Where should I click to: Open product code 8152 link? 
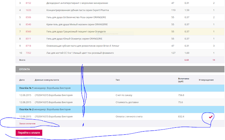point(28,3)
